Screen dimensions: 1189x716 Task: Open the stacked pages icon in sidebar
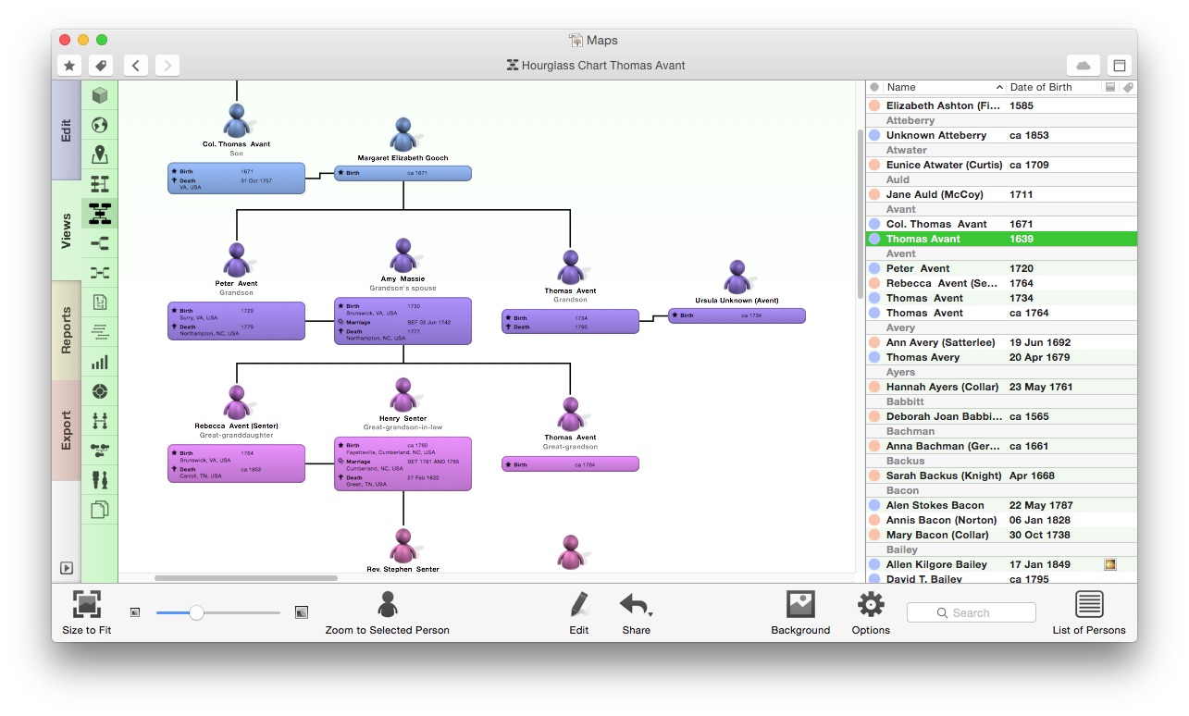100,509
